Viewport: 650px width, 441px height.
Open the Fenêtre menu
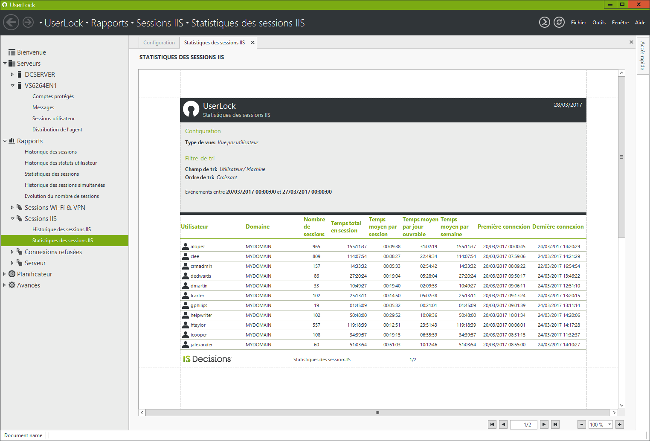620,23
